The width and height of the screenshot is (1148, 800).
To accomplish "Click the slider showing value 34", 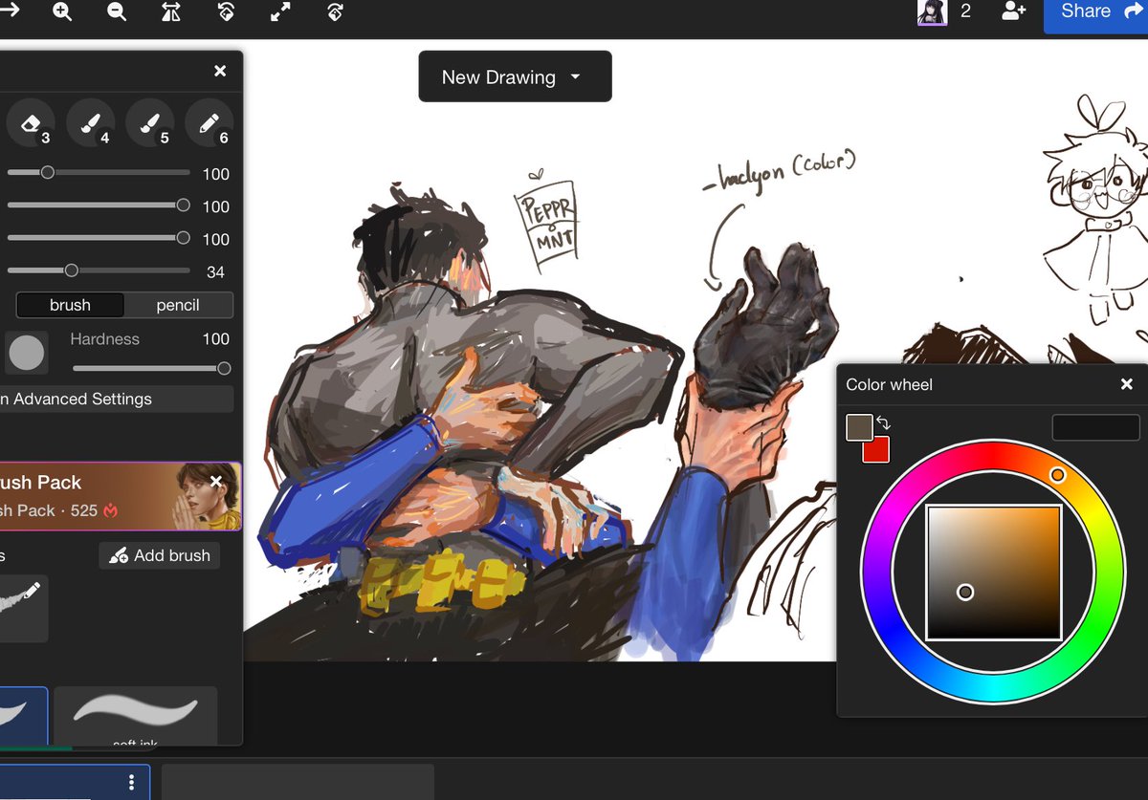I will coord(99,270).
